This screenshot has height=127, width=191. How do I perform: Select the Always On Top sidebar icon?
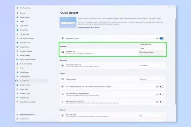tap(18, 17)
